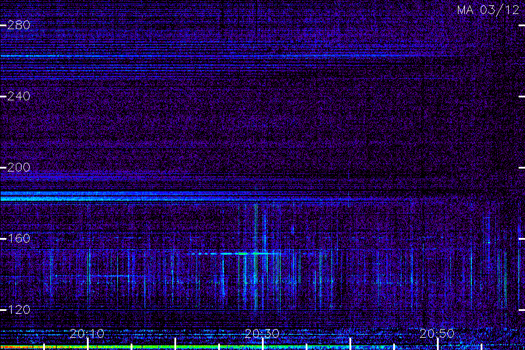Click the 200 frequency axis label
Image resolution: width=525 pixels, height=350 pixels.
(x=19, y=167)
